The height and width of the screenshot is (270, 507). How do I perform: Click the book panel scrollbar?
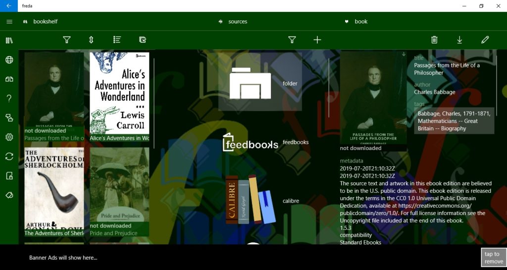(497, 86)
